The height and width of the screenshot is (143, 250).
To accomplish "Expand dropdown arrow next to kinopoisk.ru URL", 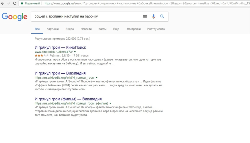I will tap(75, 52).
